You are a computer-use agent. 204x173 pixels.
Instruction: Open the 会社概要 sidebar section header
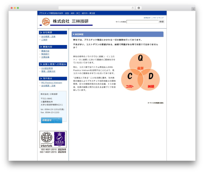(x=53, y=32)
